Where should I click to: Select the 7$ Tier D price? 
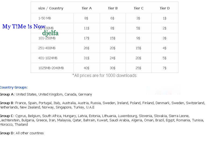tap(164, 68)
